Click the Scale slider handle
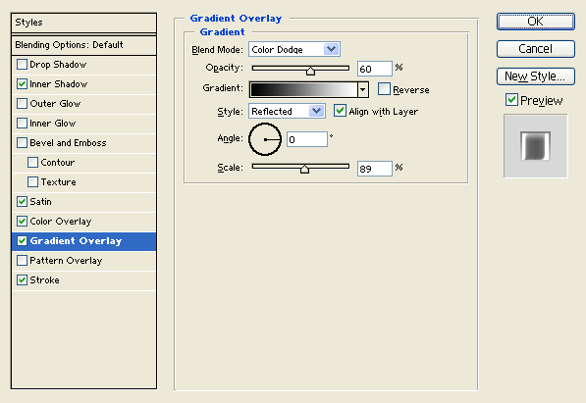The width and height of the screenshot is (586, 403). pos(304,169)
